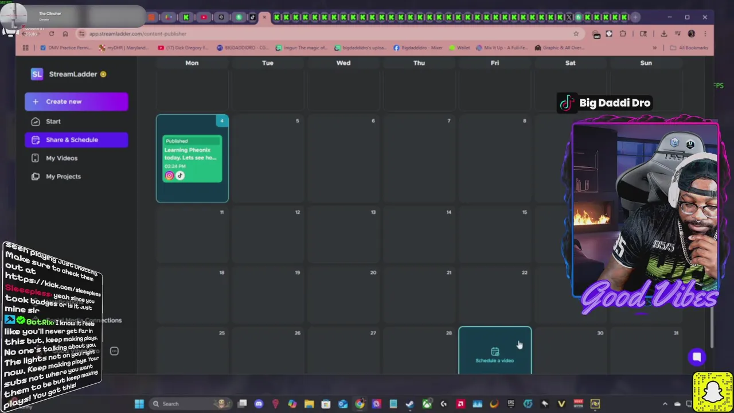Select calendar day 12 cell
Image resolution: width=734 pixels, height=413 pixels.
pos(268,234)
